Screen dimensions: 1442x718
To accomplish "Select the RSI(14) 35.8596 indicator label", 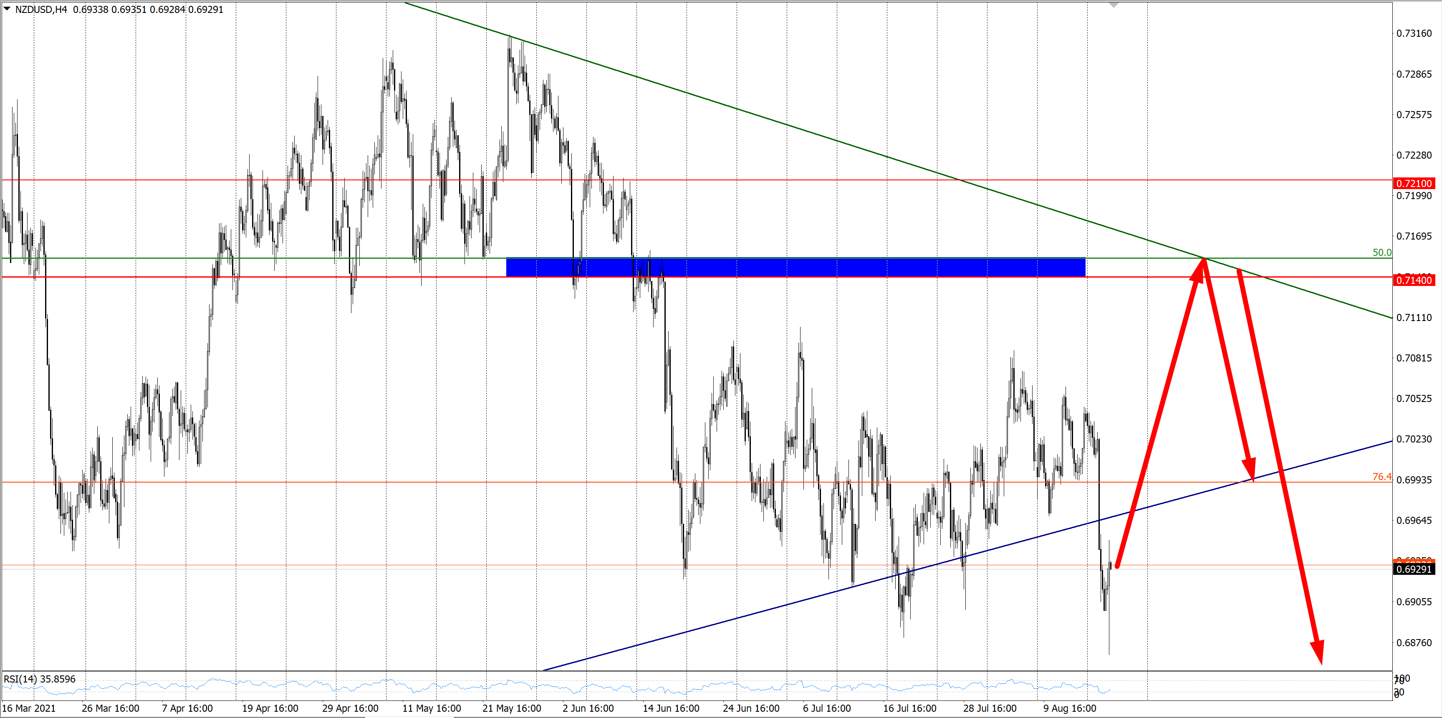I will pos(40,679).
